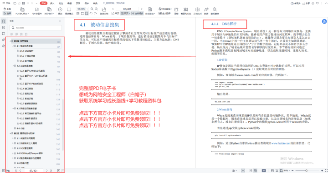Activate the Select tool (选择)
Viewport: 328px width, 173px height.
click(x=7, y=13)
